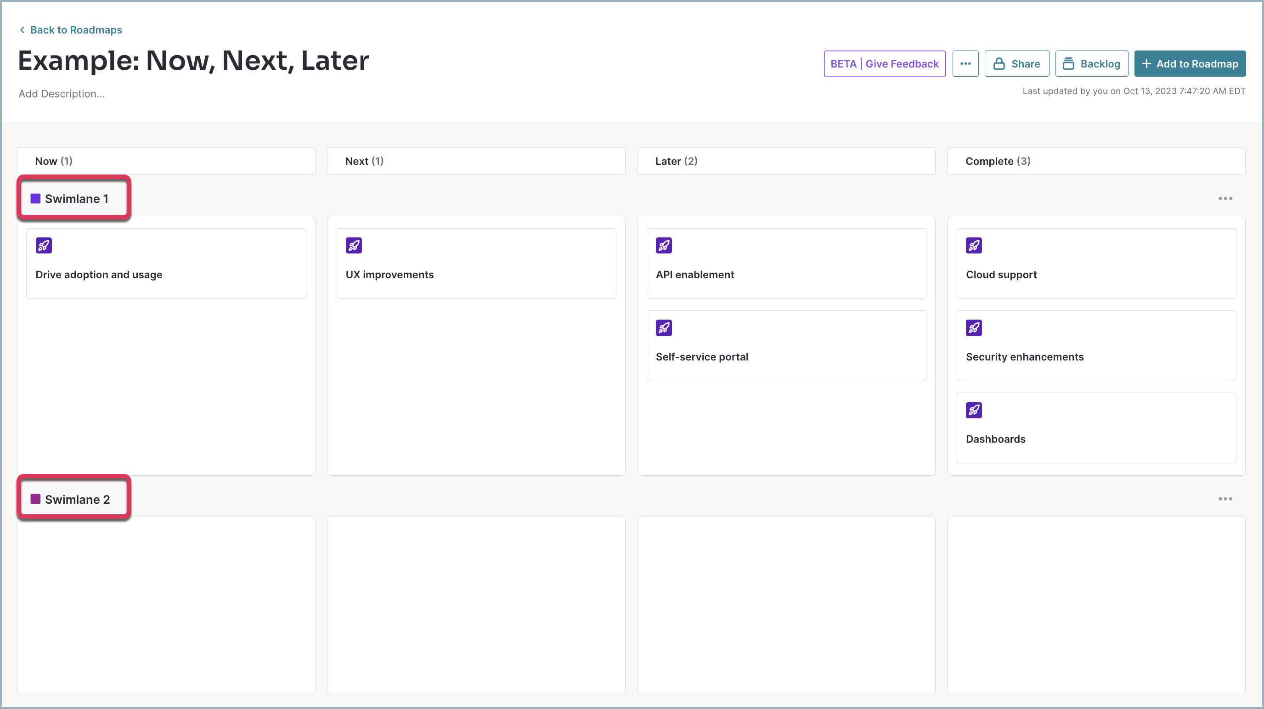
Task: Open the Security enhancements card
Action: click(1096, 346)
